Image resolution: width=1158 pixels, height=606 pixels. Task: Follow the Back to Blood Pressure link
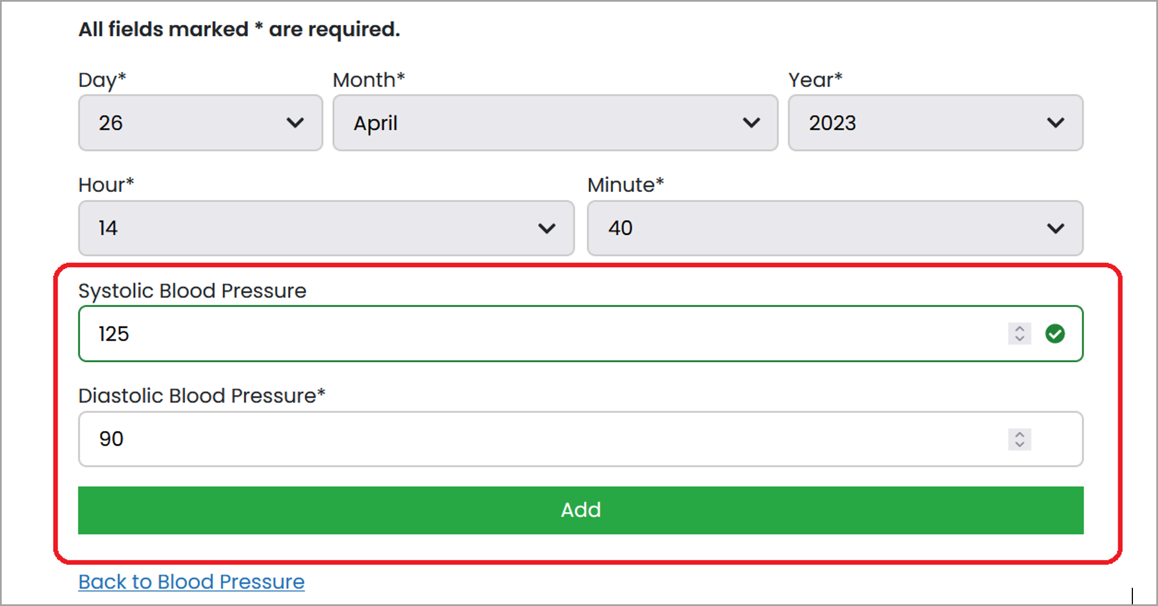[x=191, y=582]
